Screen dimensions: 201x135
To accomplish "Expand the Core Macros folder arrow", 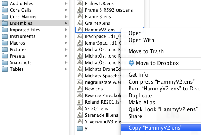I will click(x=66, y=17).
